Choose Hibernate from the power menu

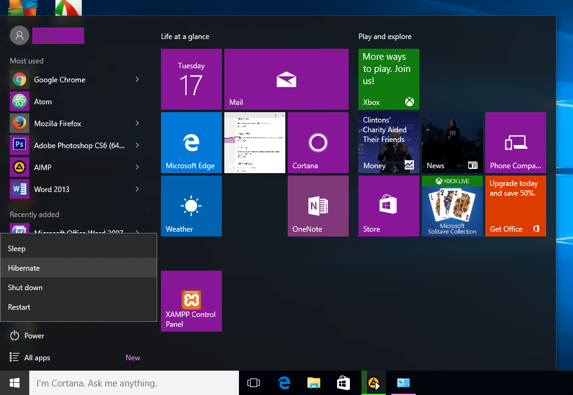coord(79,268)
